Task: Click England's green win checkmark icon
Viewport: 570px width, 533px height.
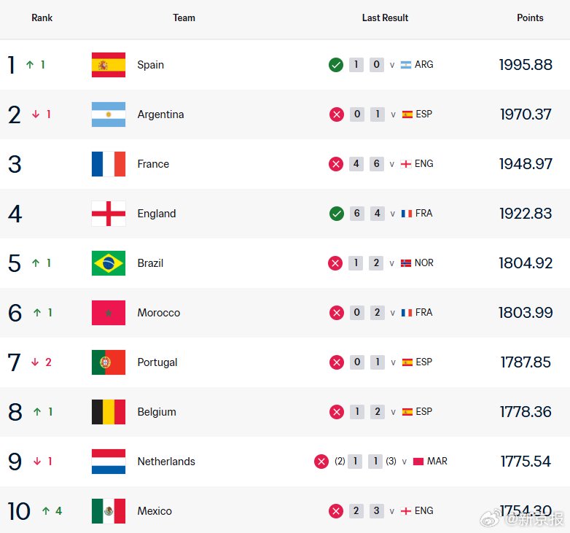Action: [x=337, y=214]
